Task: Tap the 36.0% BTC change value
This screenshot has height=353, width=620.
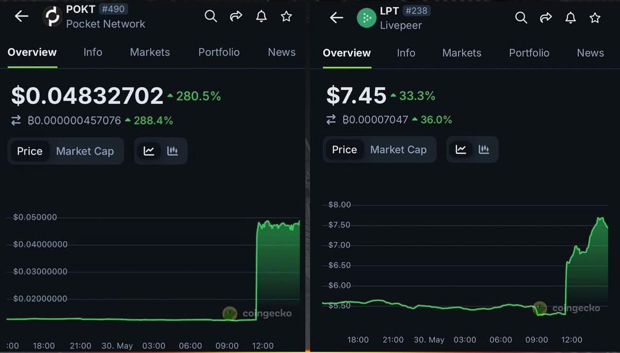Action: [436, 119]
